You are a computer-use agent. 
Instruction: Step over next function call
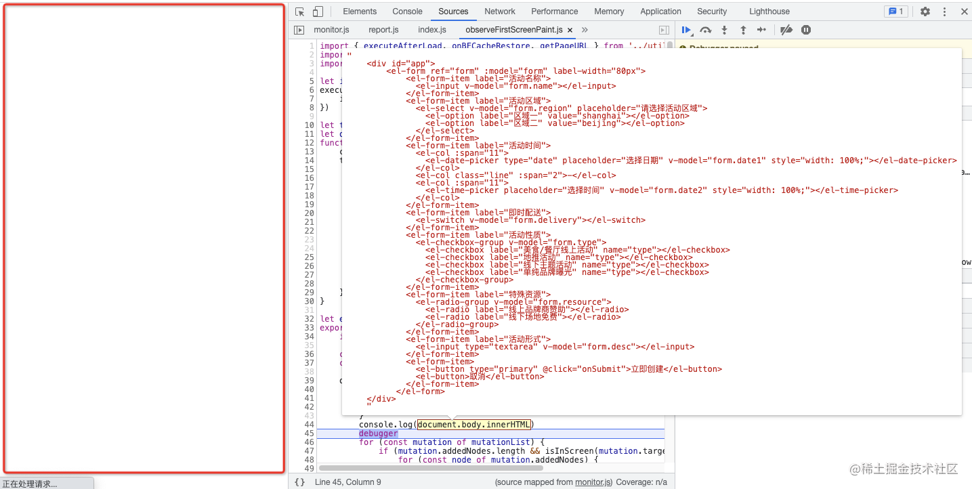coord(705,30)
